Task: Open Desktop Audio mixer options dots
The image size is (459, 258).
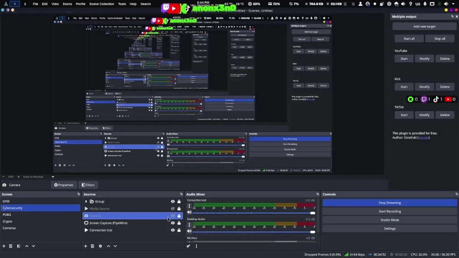Action: coord(189,225)
